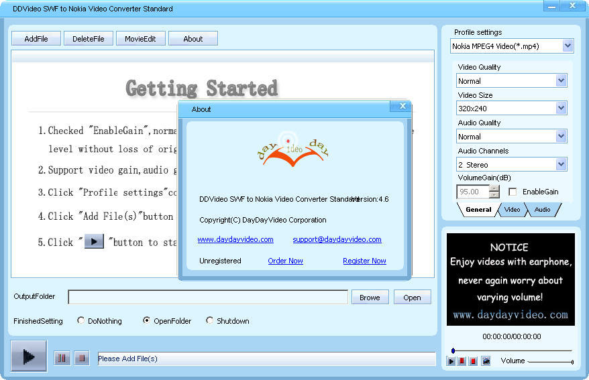Select the DoNothing finished setting
Image resolution: width=589 pixels, height=380 pixels.
click(81, 320)
